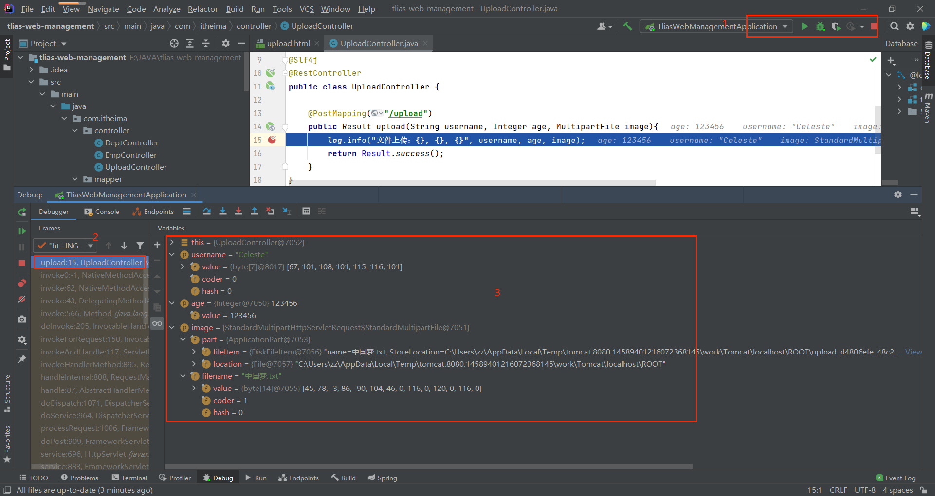935x496 pixels.
Task: Open Event Log
Action: coord(896,478)
